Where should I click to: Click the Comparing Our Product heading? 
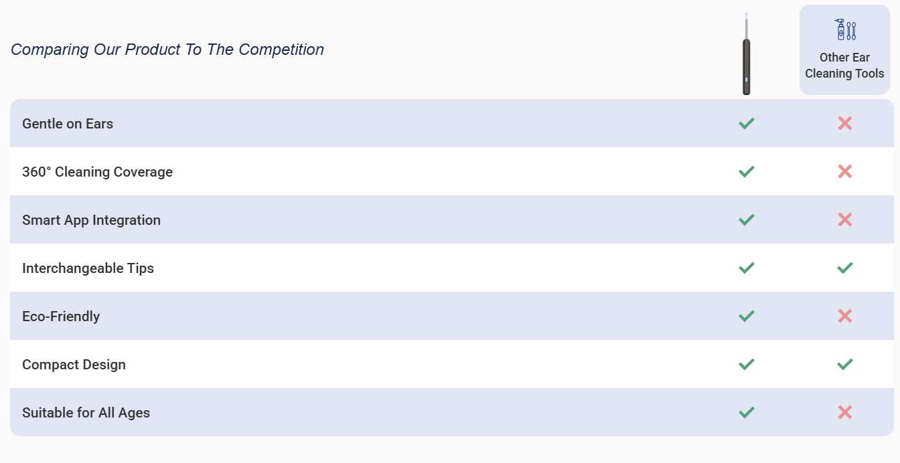pyautogui.click(x=167, y=50)
